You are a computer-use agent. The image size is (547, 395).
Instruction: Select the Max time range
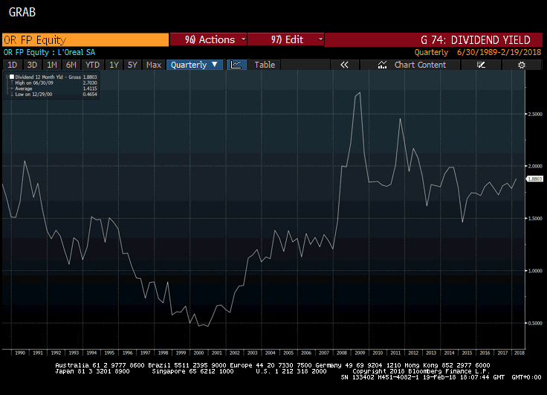[x=154, y=65]
